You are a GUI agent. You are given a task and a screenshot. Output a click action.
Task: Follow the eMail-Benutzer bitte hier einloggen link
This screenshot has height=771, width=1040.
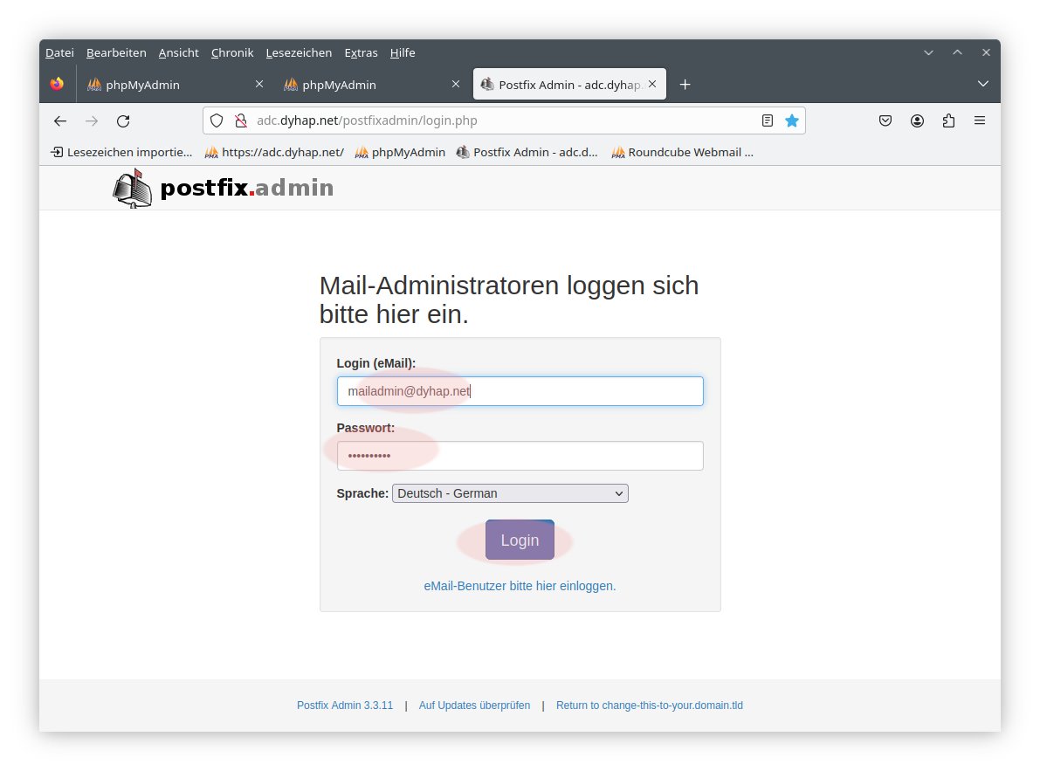pos(520,586)
